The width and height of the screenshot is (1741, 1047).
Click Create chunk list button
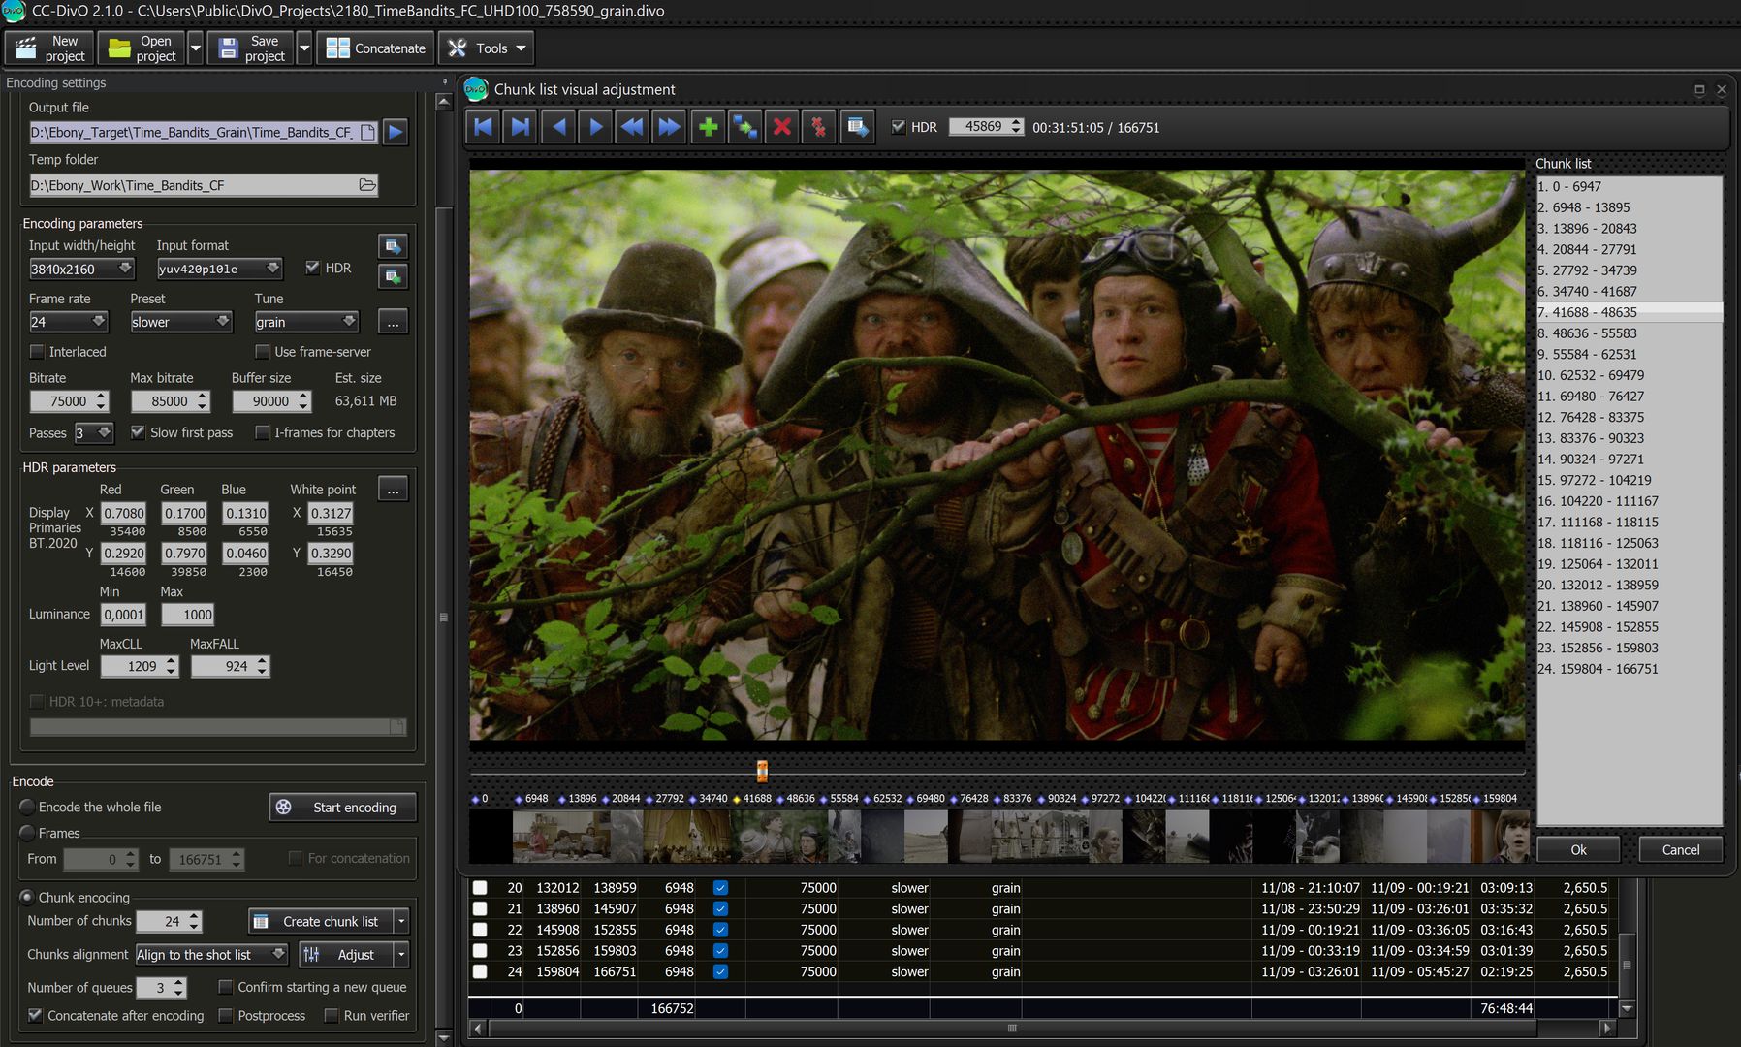[321, 921]
